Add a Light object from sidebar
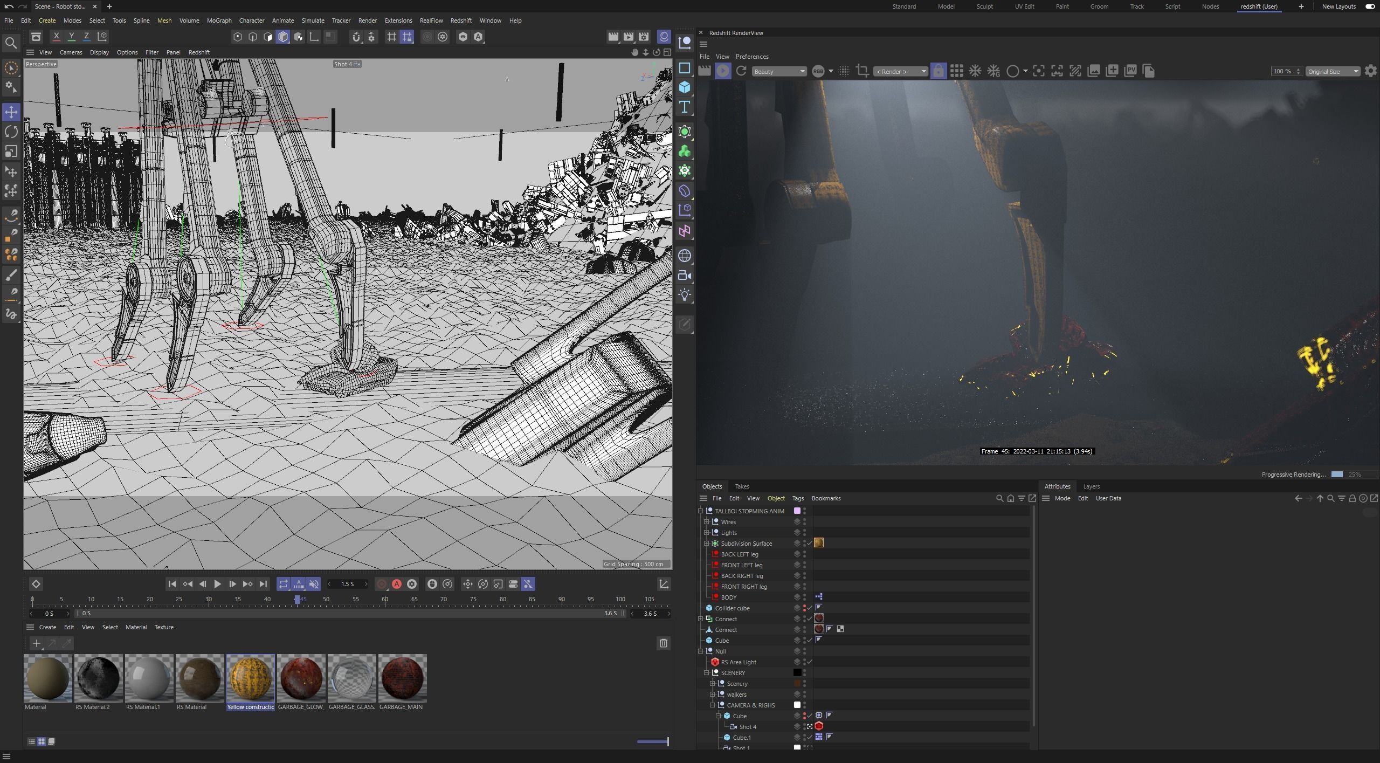Image resolution: width=1380 pixels, height=763 pixels. pyautogui.click(x=685, y=295)
